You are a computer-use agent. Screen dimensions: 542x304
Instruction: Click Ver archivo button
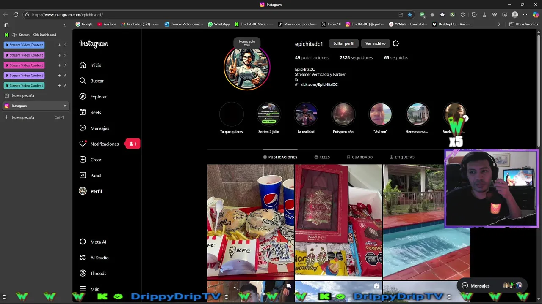pos(376,43)
